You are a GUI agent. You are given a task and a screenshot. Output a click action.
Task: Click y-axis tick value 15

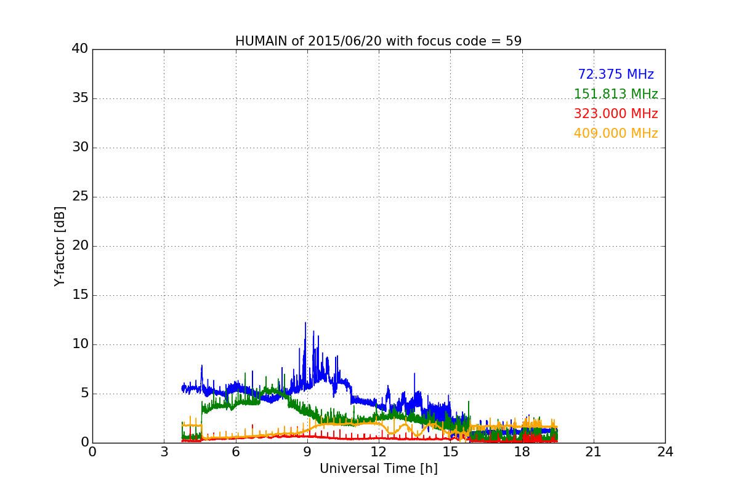(80, 295)
